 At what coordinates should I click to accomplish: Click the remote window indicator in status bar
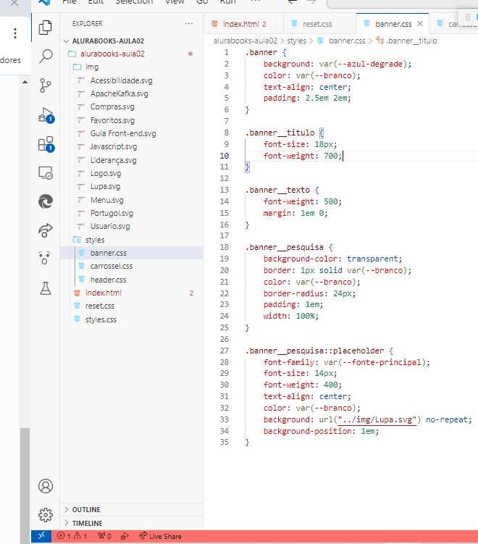(41, 536)
